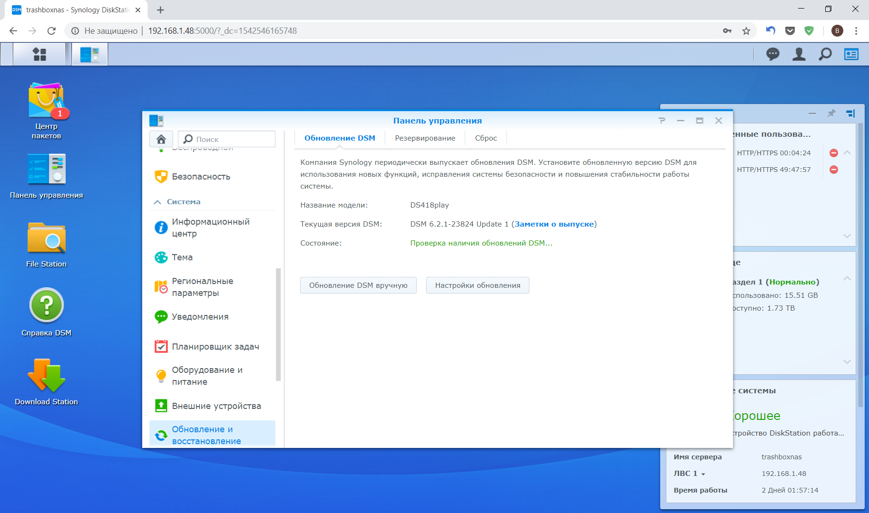Switch to the Обновление DSM tab
The image size is (869, 513).
(340, 138)
